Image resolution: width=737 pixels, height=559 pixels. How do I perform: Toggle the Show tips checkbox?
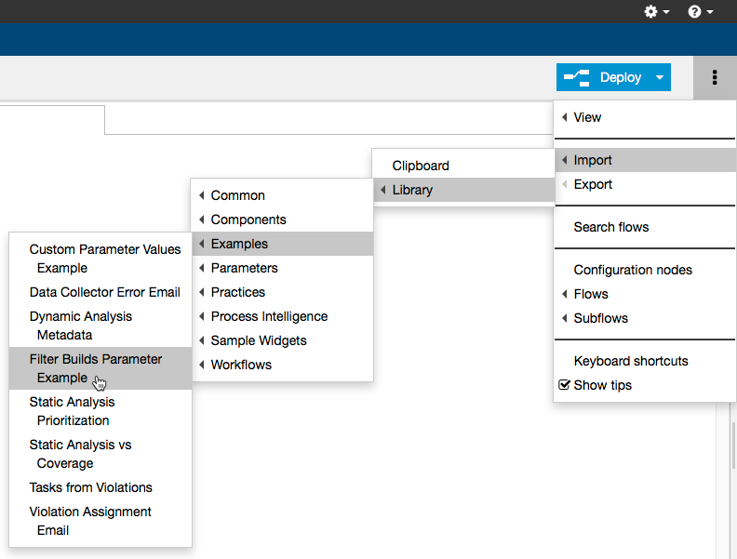564,385
